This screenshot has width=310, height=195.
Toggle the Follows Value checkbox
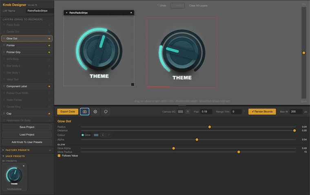(x=59, y=156)
